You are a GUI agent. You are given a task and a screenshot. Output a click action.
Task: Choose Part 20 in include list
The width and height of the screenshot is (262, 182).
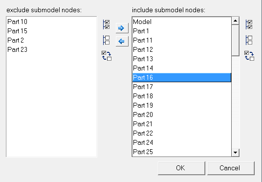pos(182,114)
